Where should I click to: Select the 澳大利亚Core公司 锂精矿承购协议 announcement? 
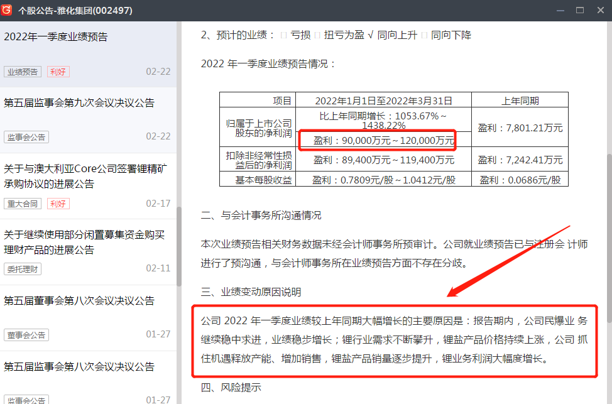(x=88, y=186)
